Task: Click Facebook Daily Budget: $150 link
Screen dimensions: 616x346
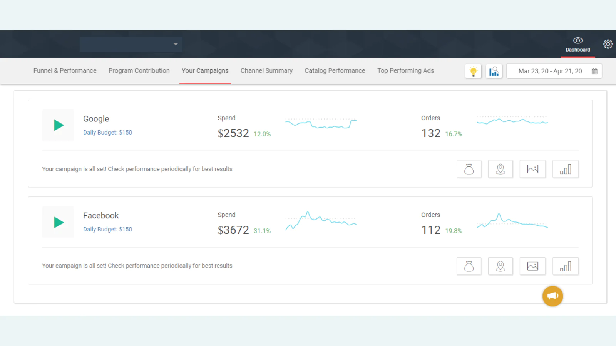Action: coord(107,229)
